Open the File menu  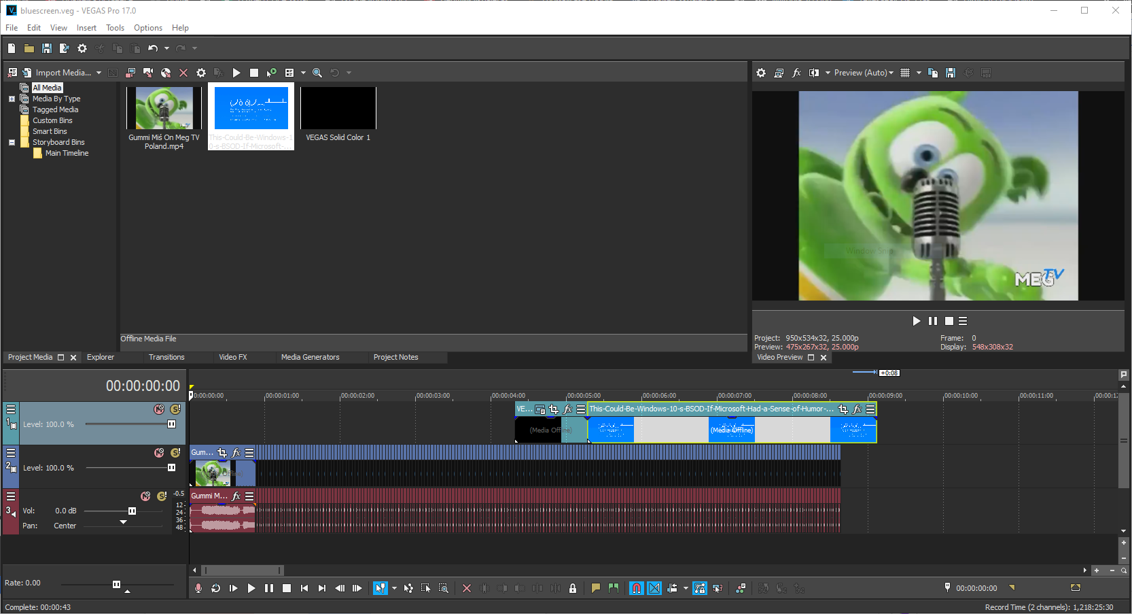12,28
